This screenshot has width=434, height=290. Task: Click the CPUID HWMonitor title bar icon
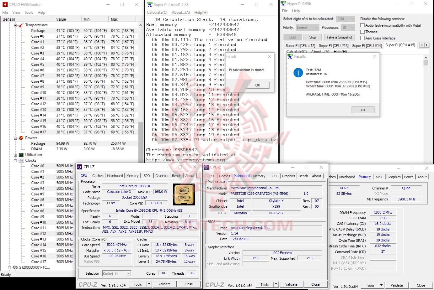tap(5, 4)
